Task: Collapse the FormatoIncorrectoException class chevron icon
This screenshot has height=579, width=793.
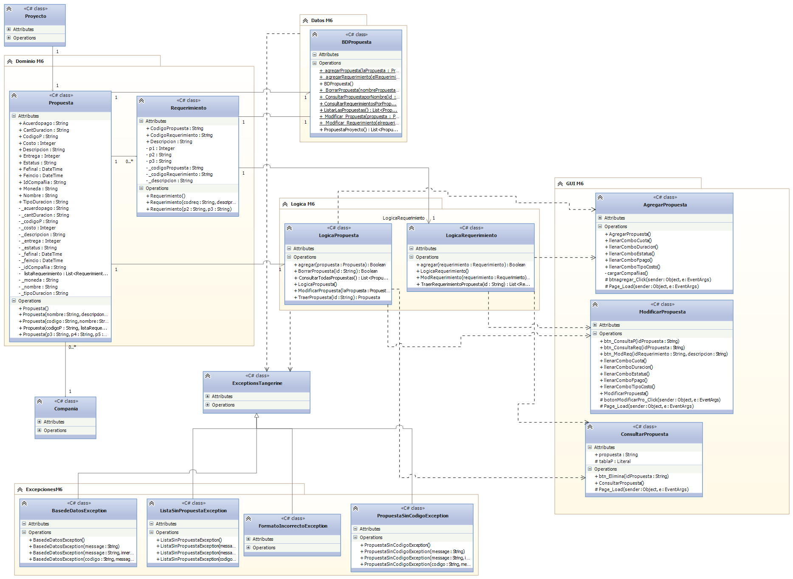Action: (x=248, y=519)
